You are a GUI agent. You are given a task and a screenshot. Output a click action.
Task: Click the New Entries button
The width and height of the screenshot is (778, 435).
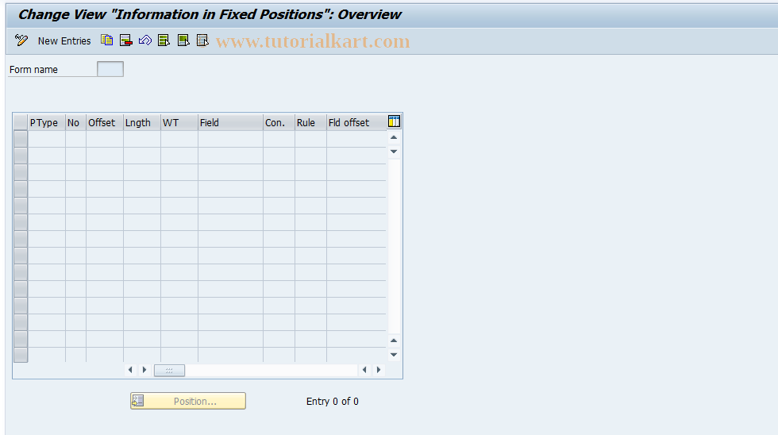[64, 40]
